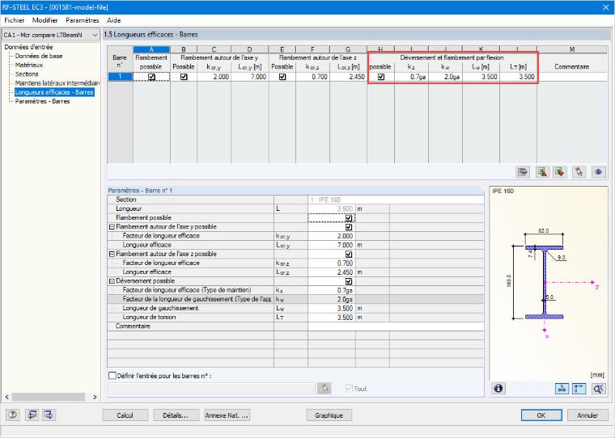Screen dimensions: 615x438
Task: Click the reset section view zoom icon
Action: click(x=598, y=388)
